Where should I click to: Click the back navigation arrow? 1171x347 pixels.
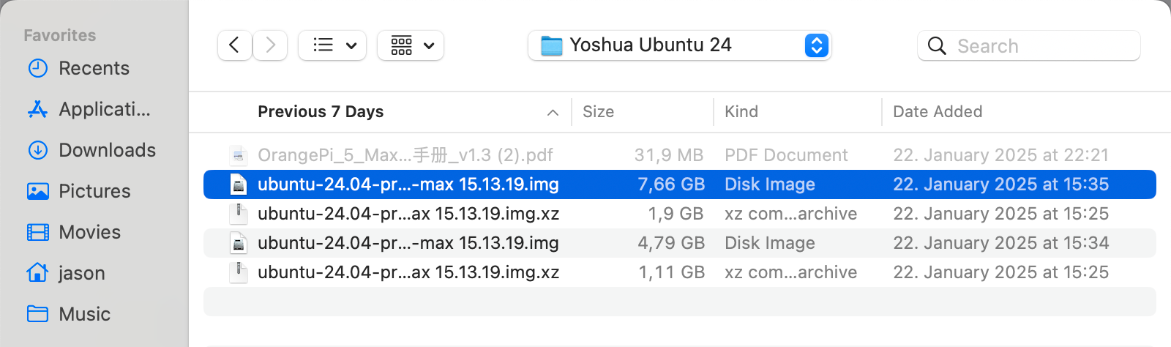click(x=234, y=45)
